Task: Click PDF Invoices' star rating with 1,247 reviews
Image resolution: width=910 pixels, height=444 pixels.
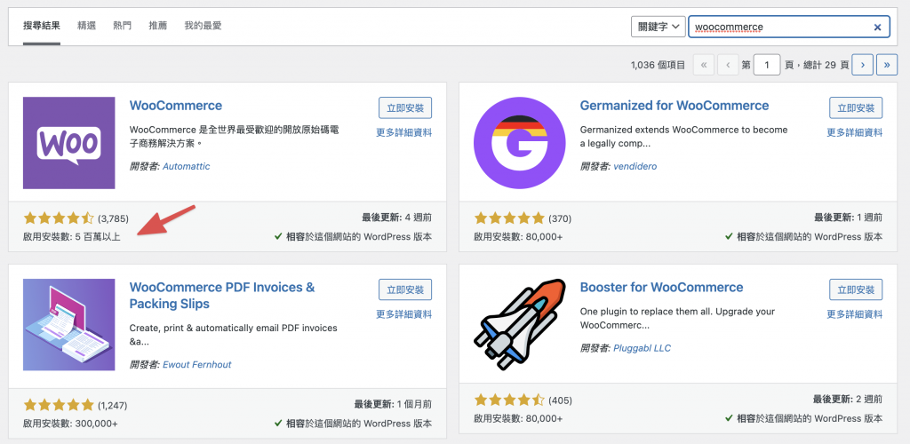Action: [58, 405]
